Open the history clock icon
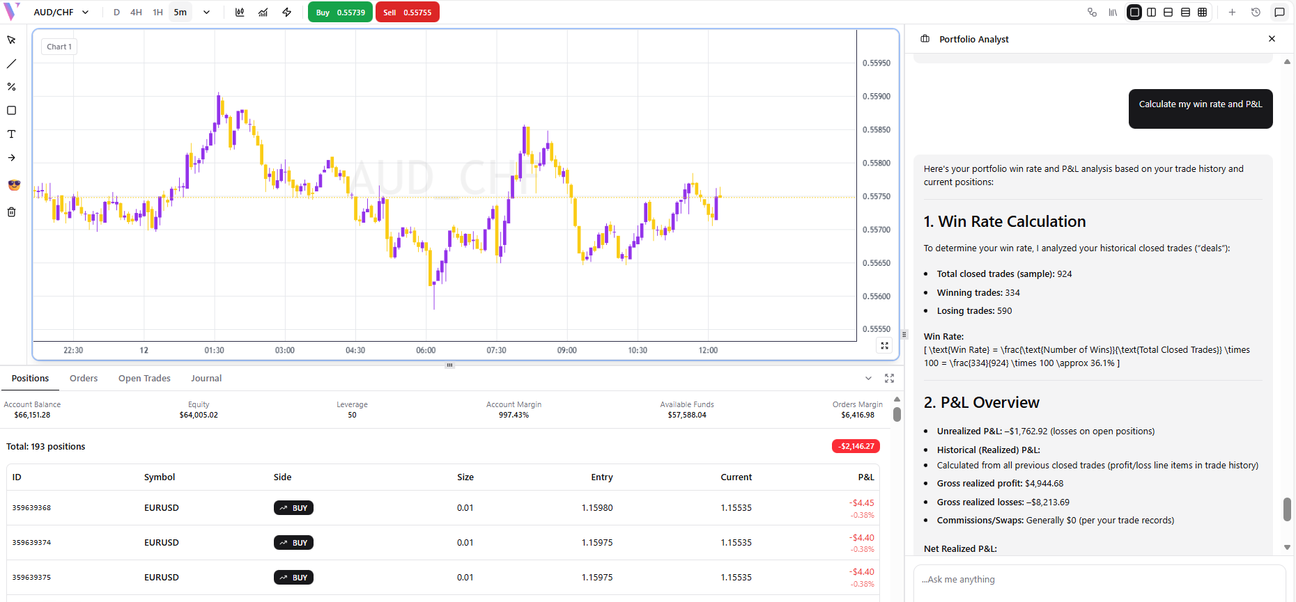 1256,13
